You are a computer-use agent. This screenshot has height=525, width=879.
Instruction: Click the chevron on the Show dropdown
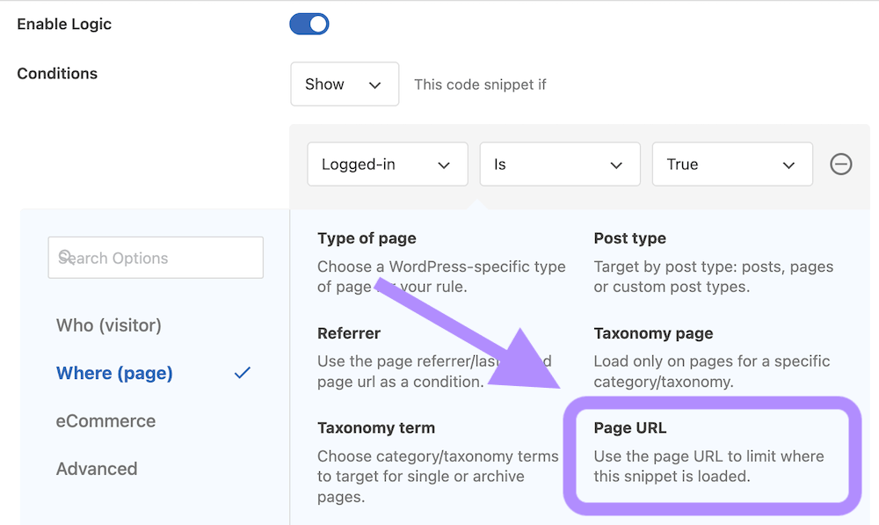coord(376,84)
